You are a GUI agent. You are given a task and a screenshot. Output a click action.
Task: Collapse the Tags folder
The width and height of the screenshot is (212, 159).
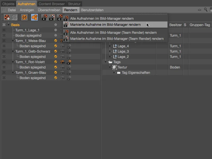tap(106, 62)
